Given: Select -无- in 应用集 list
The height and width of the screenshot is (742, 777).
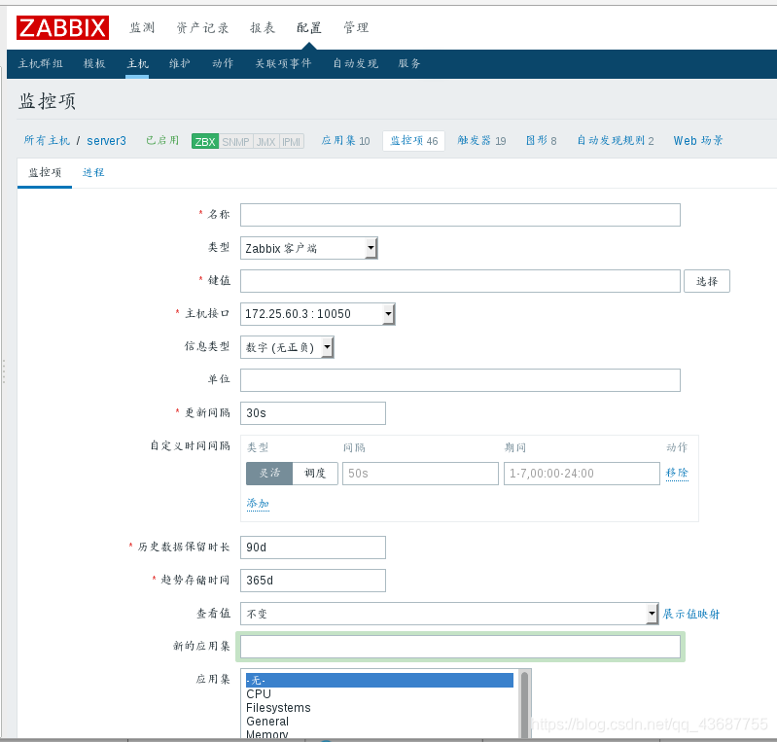Looking at the screenshot, I should pyautogui.click(x=379, y=680).
